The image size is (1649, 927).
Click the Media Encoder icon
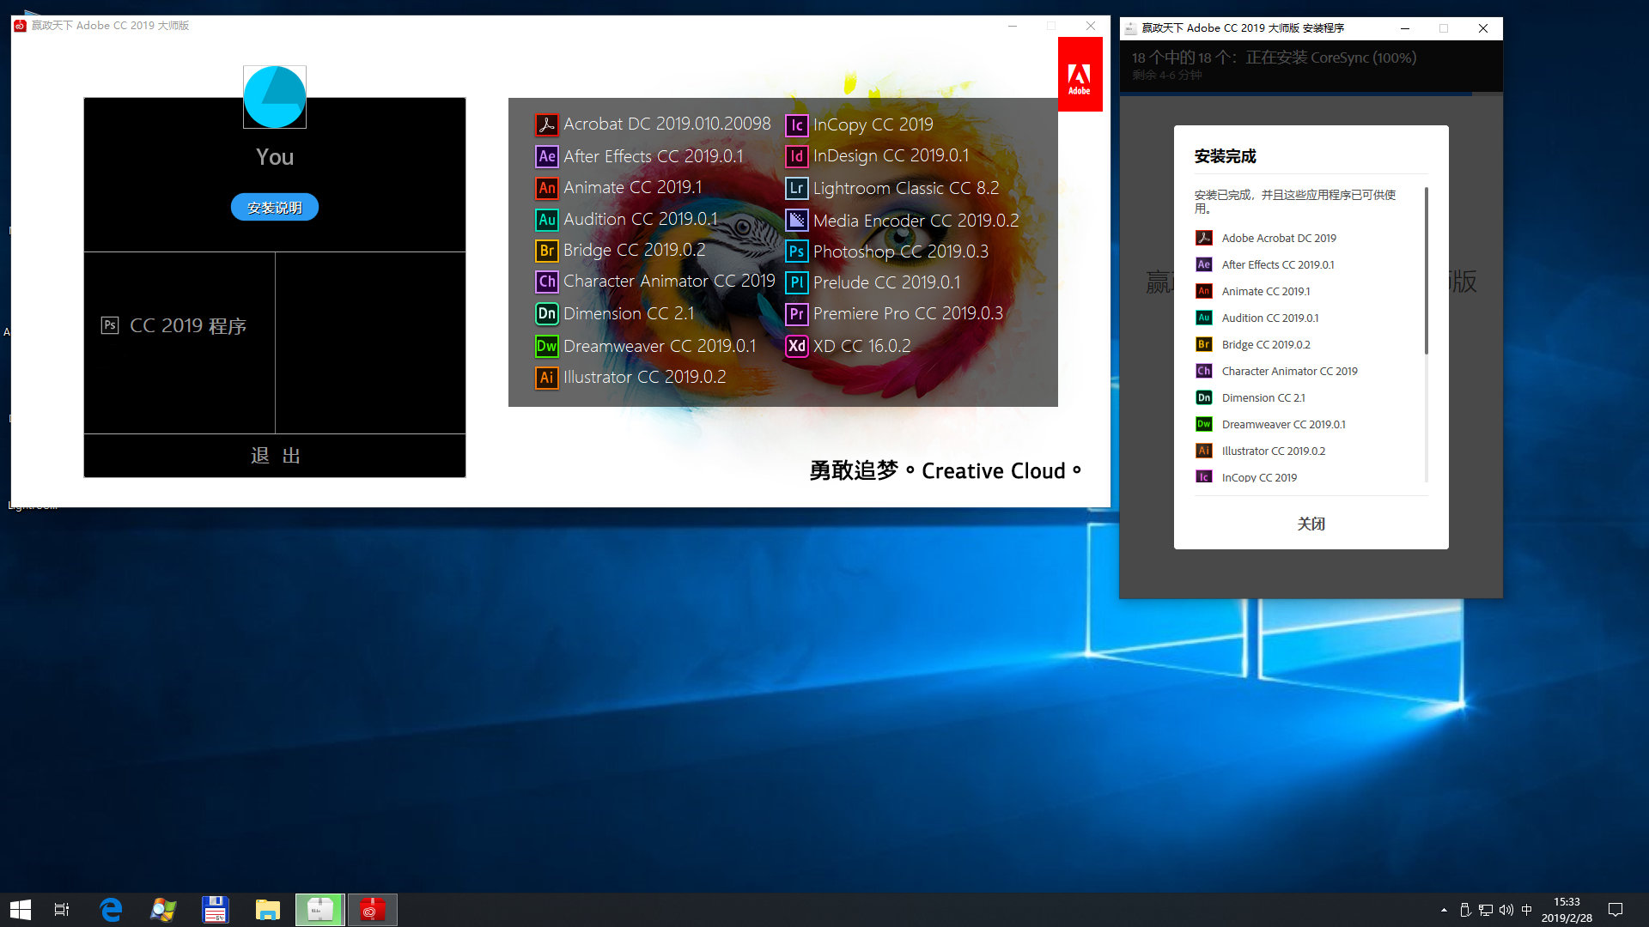[x=796, y=221]
